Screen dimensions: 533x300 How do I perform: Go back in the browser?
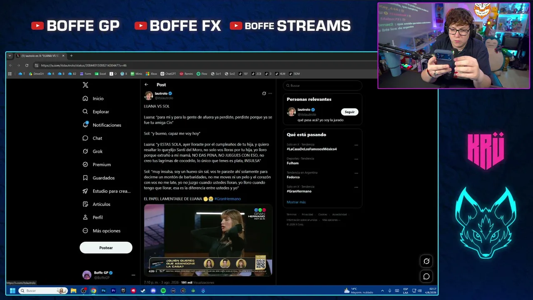(x=11, y=65)
